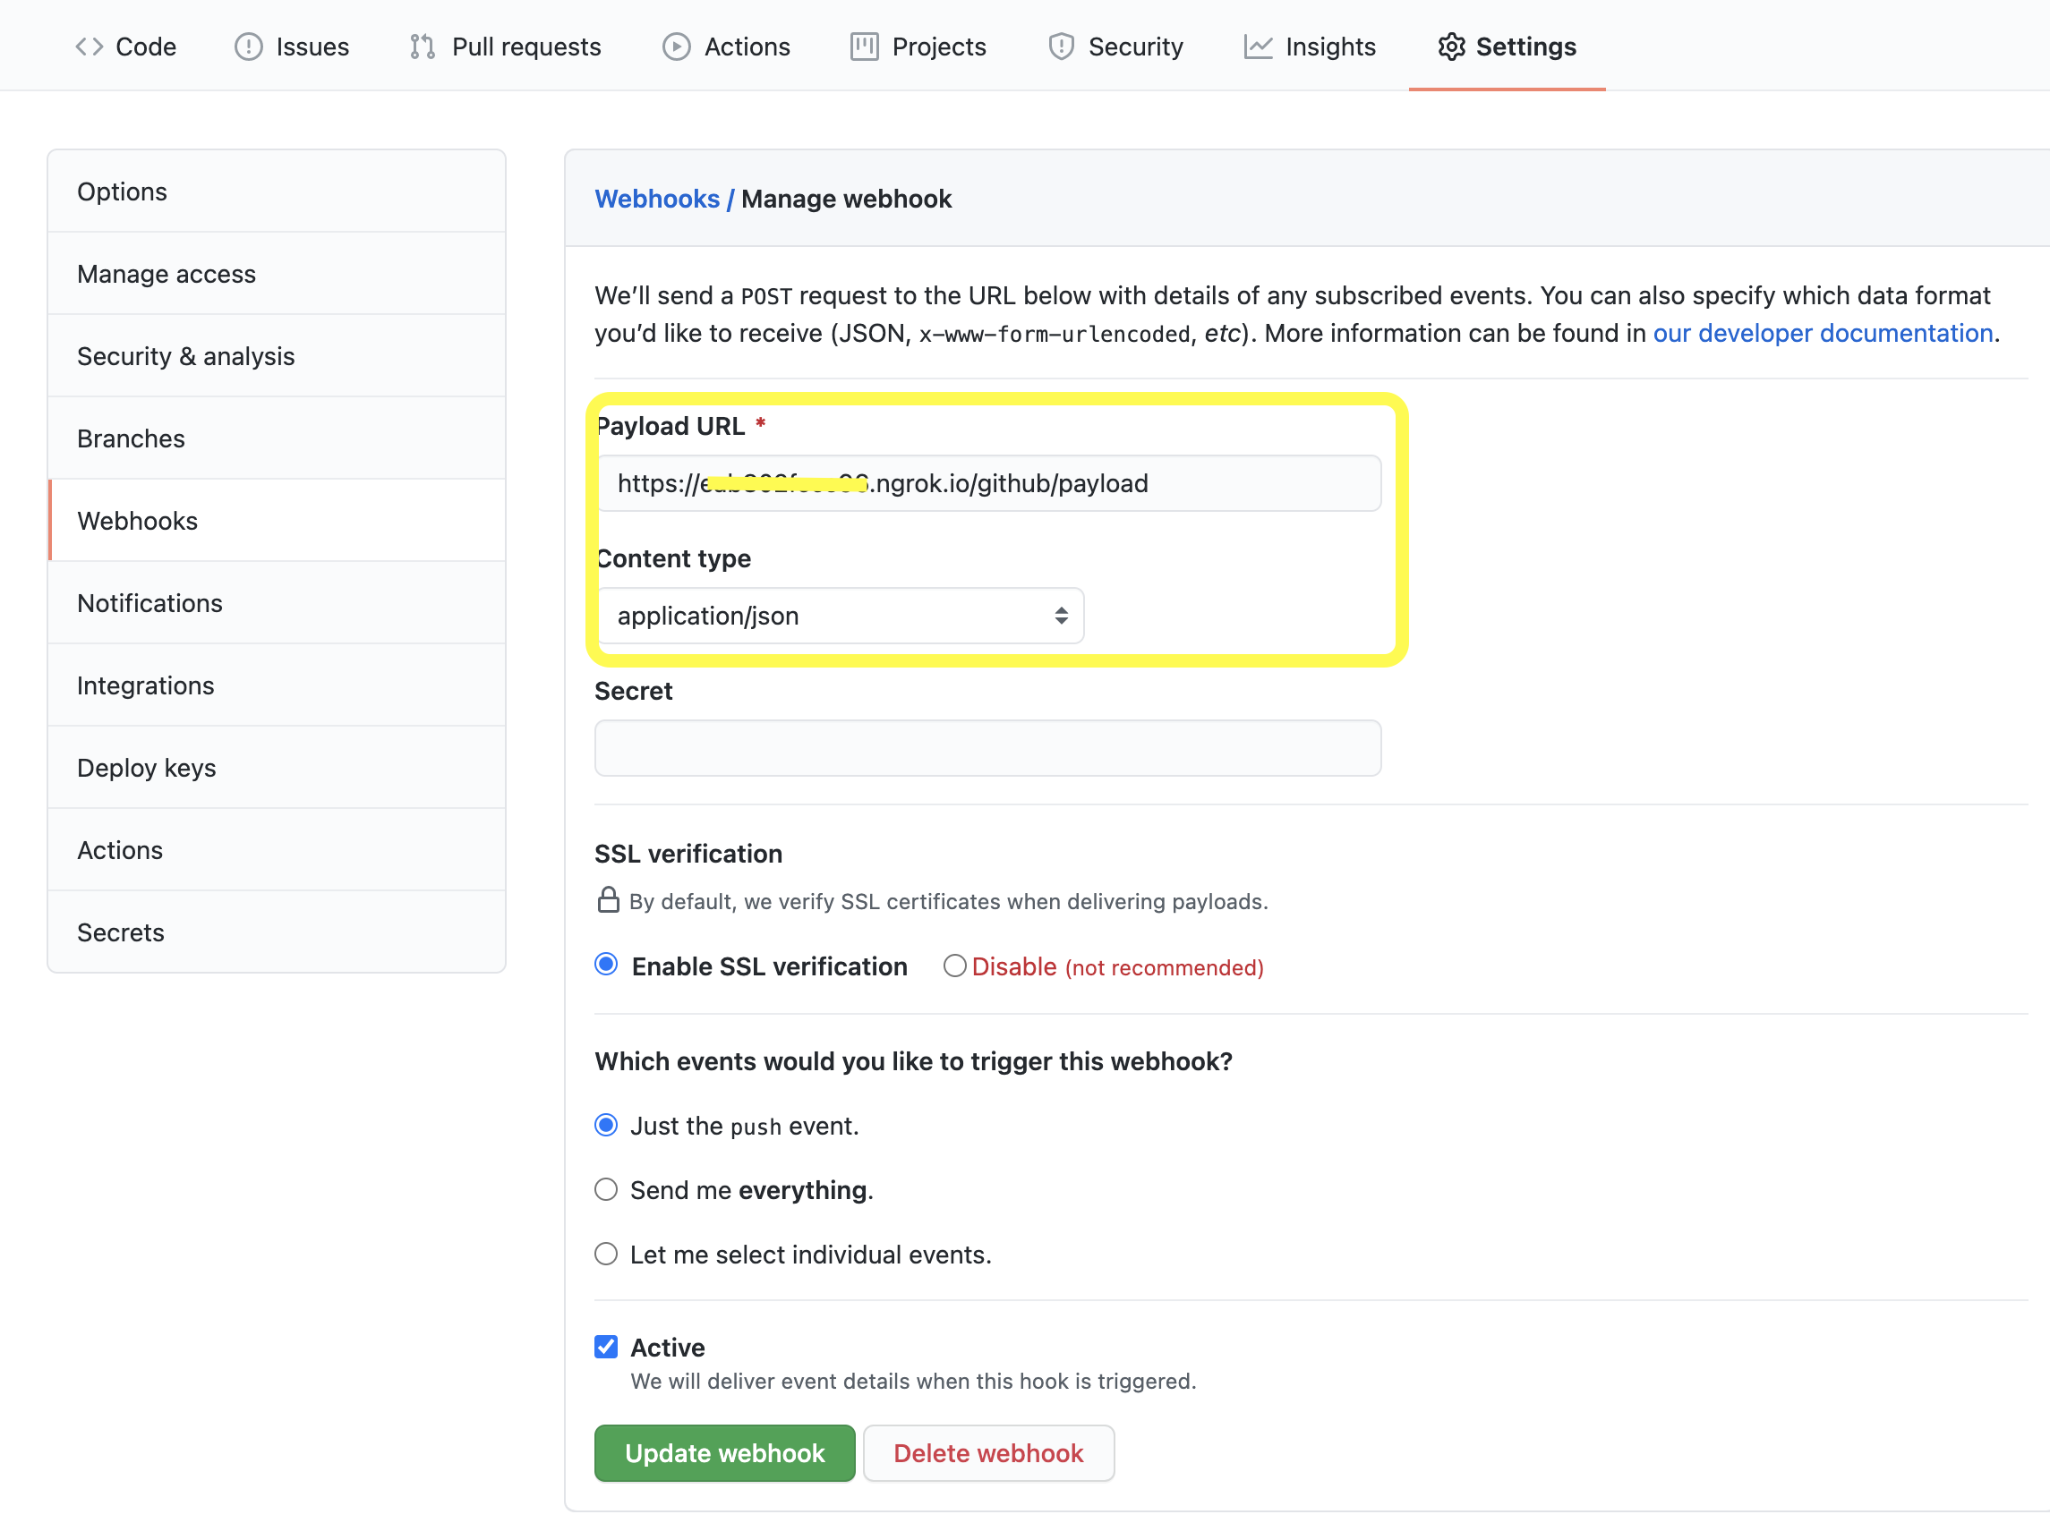
Task: Select the Pull requests branch icon
Action: point(422,47)
